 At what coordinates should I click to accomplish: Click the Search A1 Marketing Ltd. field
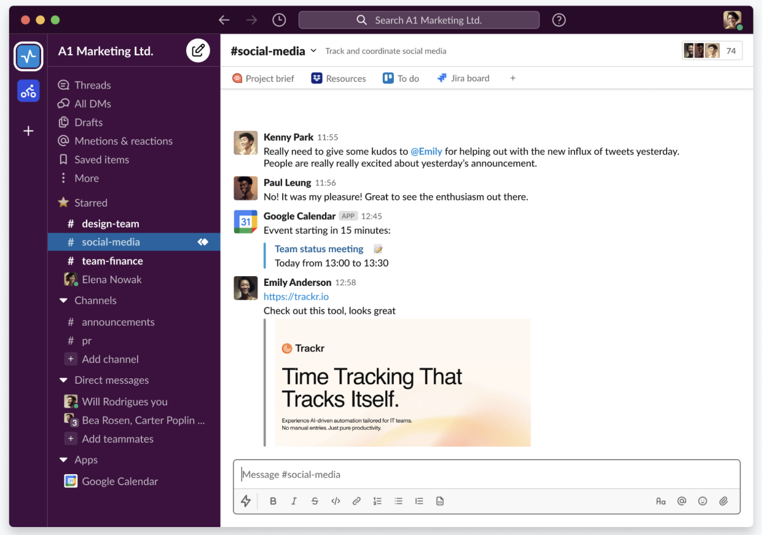click(419, 20)
